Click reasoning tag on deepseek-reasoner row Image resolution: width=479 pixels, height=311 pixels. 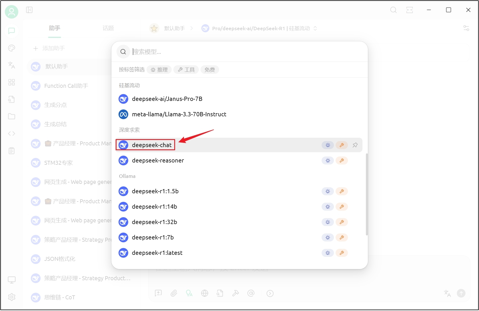(x=328, y=160)
